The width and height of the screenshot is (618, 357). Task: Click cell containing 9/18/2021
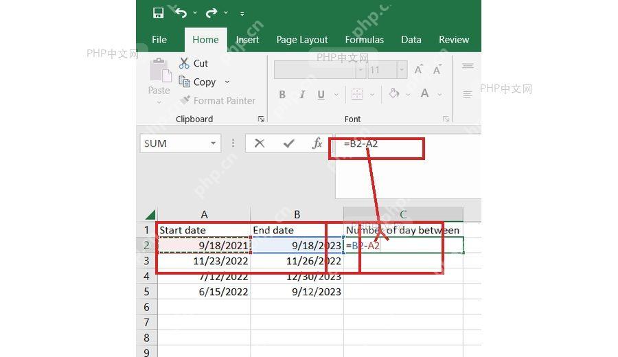(204, 245)
